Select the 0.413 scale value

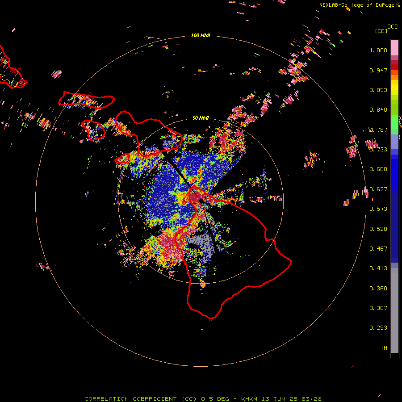pos(378,268)
